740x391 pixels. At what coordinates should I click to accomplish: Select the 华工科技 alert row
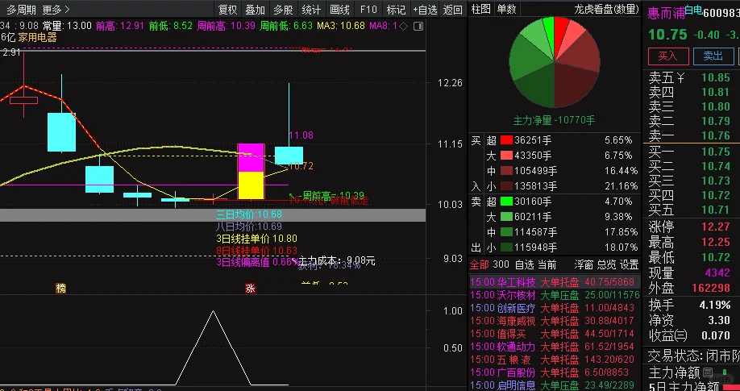555,282
